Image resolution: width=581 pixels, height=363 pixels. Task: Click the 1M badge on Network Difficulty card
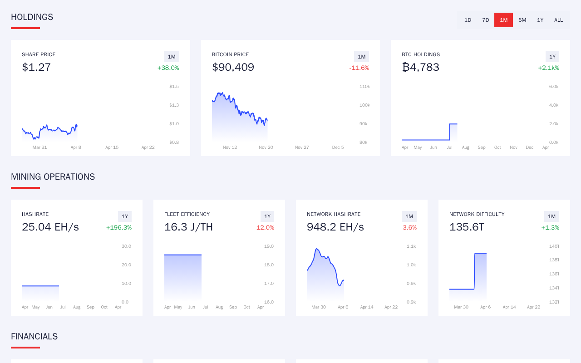(x=551, y=216)
